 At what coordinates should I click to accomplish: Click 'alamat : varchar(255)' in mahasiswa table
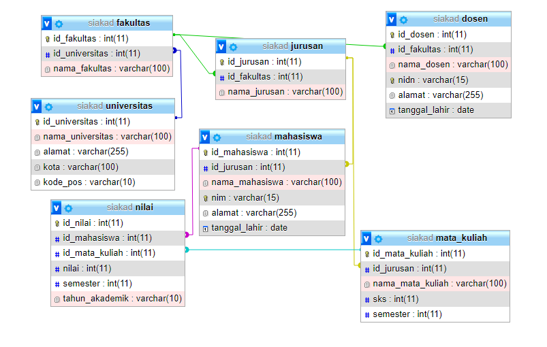tap(272, 213)
